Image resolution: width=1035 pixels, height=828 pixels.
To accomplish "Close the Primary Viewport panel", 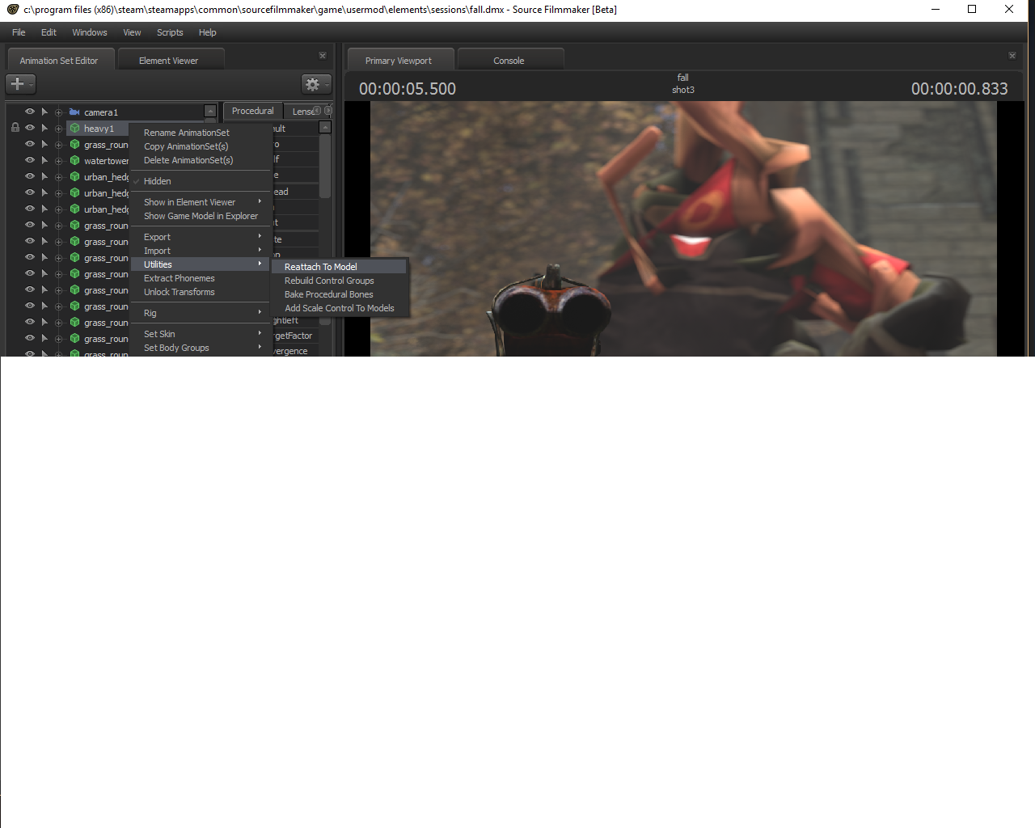I will [1012, 56].
